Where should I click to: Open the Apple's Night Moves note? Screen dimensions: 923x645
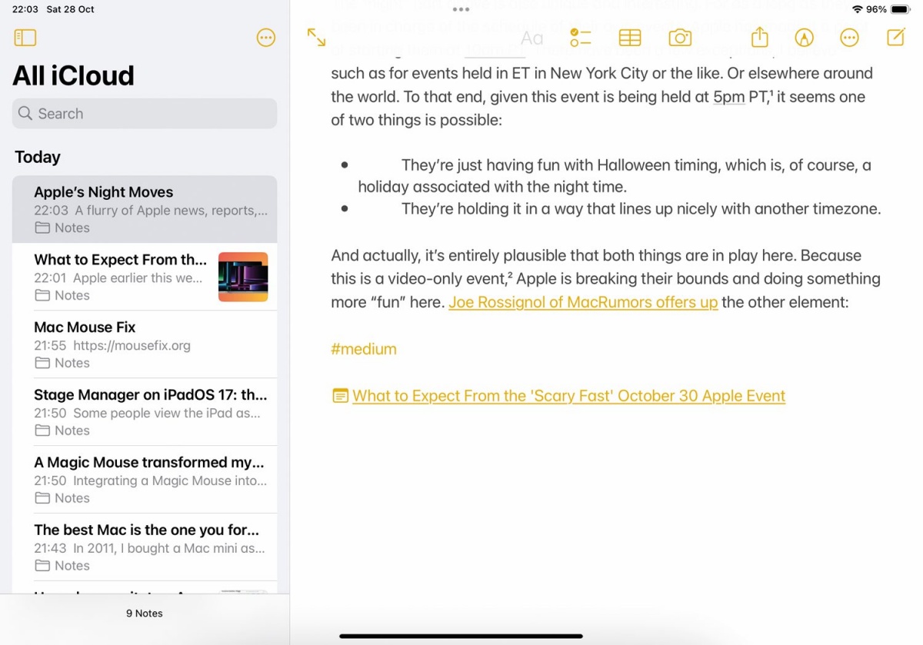[x=145, y=209]
